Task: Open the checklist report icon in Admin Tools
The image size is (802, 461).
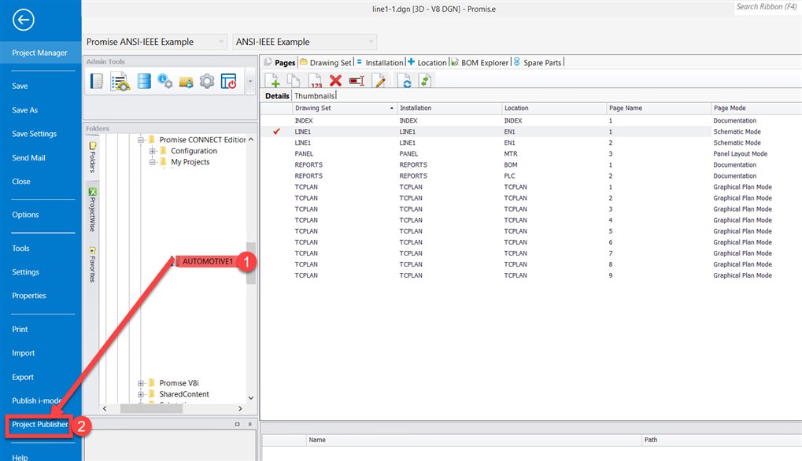Action: (x=120, y=82)
